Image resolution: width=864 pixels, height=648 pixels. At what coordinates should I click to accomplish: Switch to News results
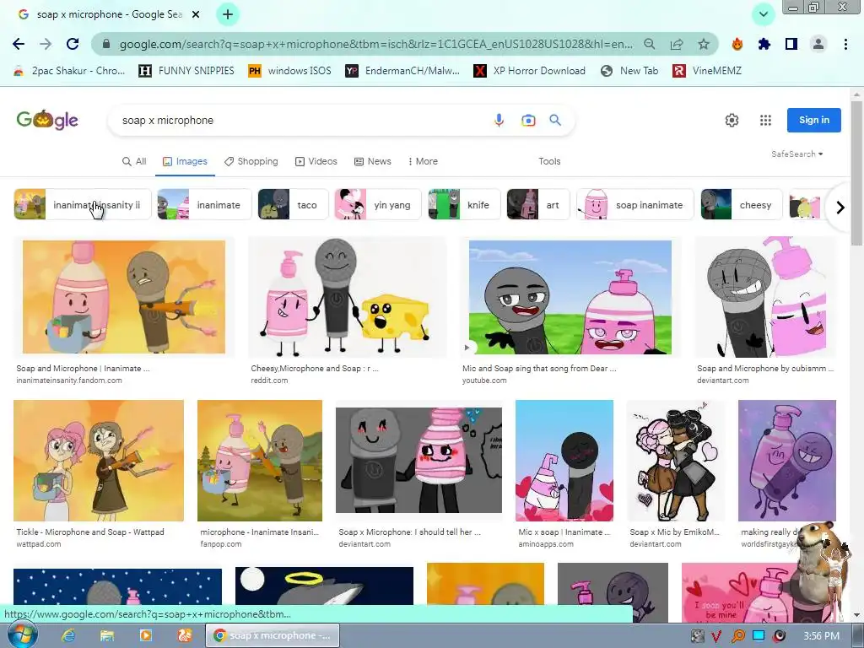pos(372,161)
